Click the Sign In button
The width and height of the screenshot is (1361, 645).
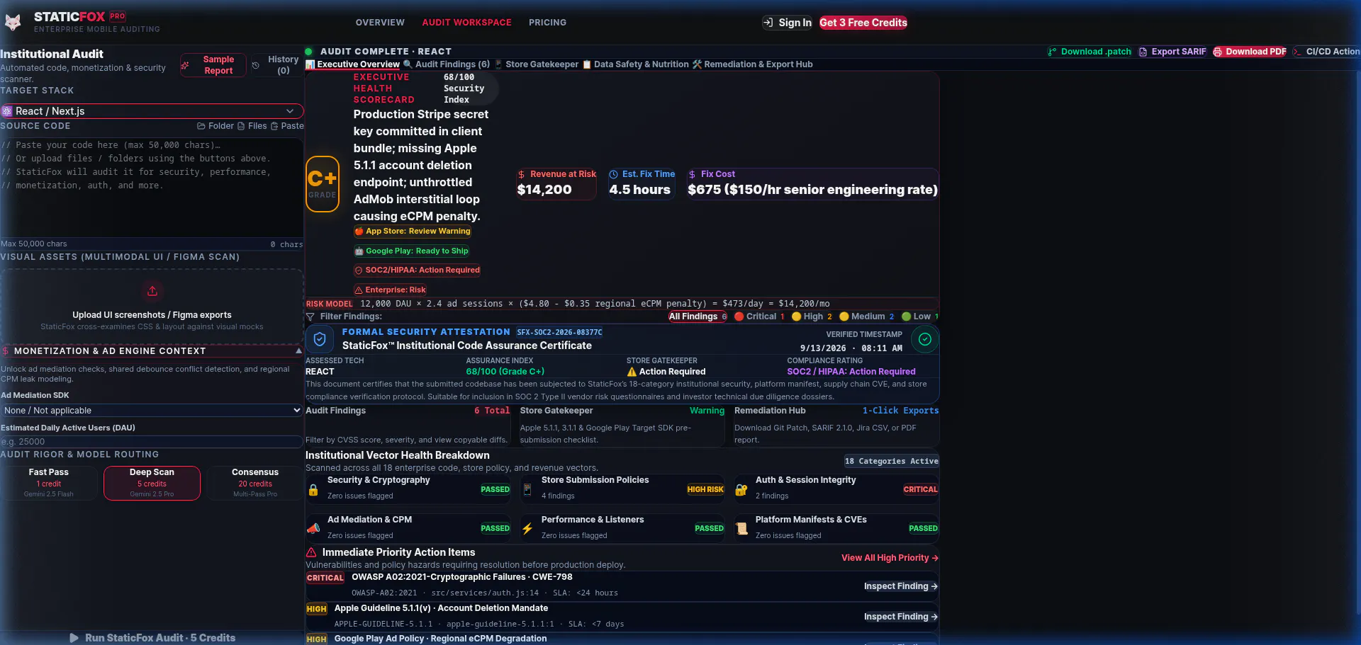point(787,23)
